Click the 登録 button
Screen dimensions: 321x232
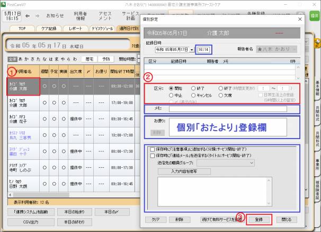tap(259, 219)
